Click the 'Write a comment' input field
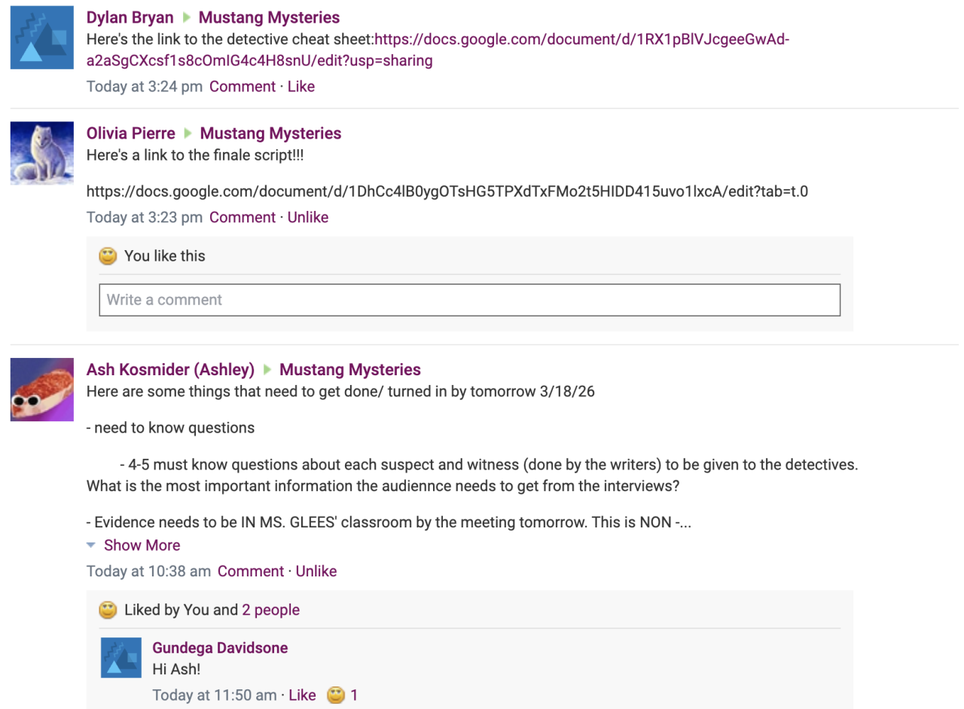 pos(469,300)
